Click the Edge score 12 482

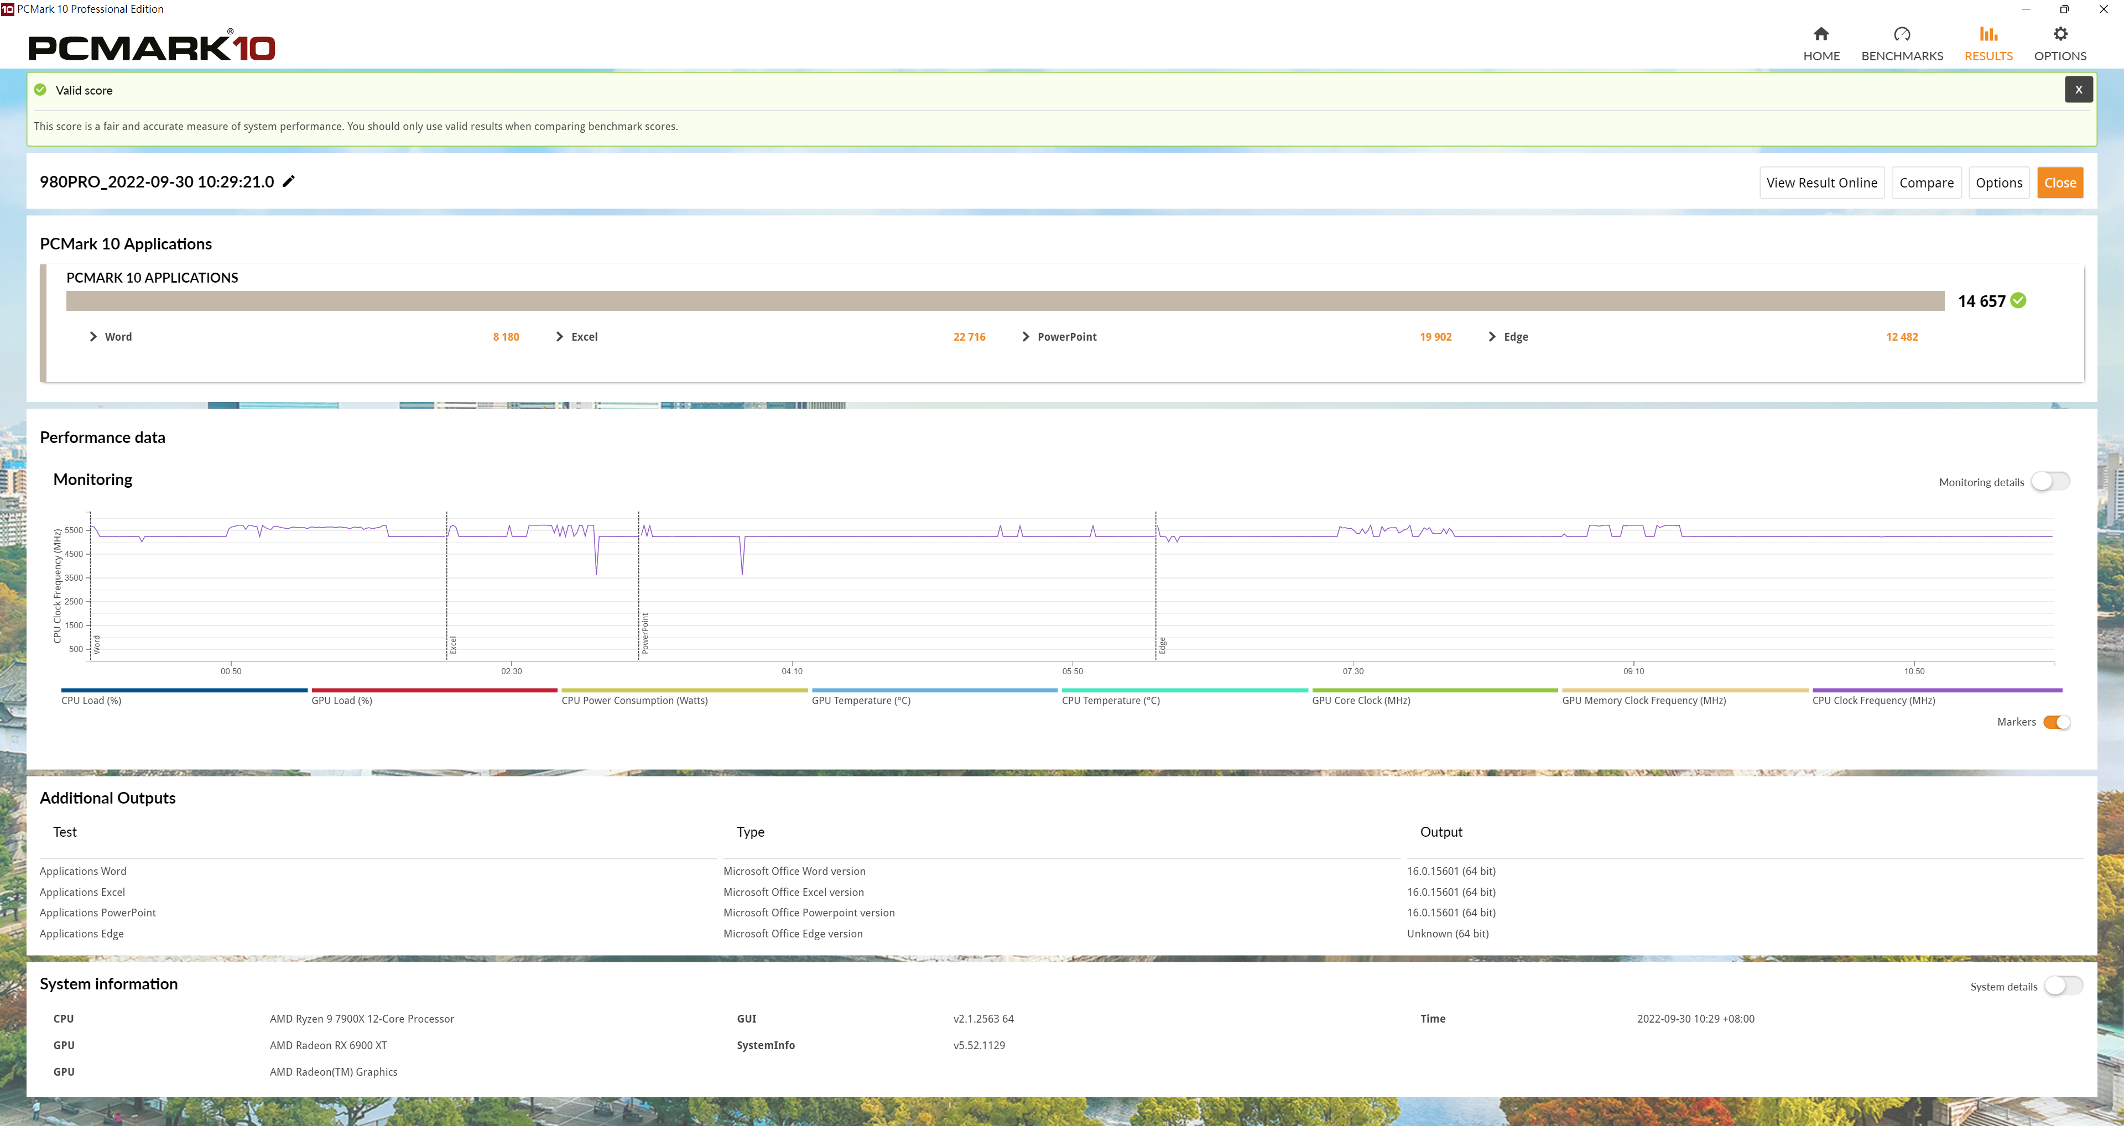(x=1902, y=336)
